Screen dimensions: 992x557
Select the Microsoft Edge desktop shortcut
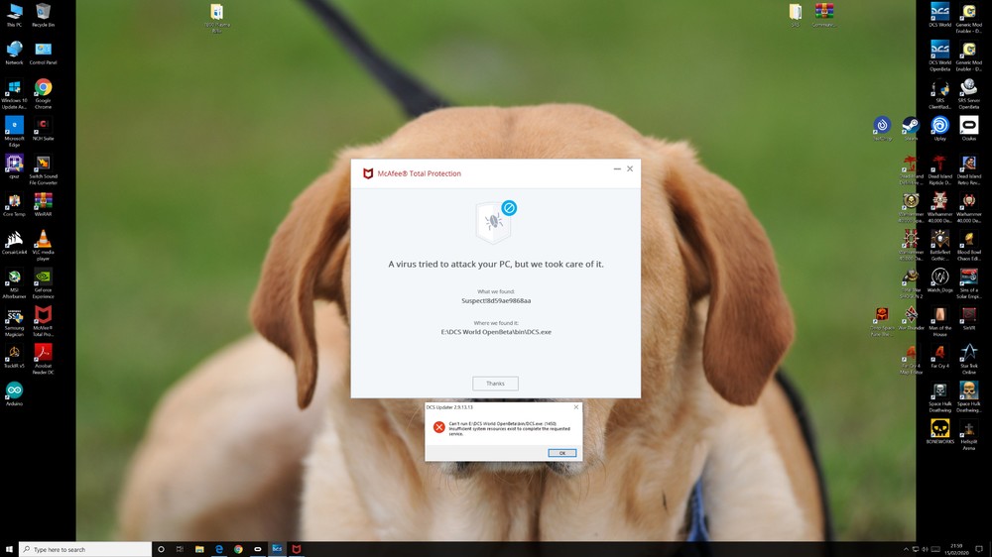click(14, 132)
